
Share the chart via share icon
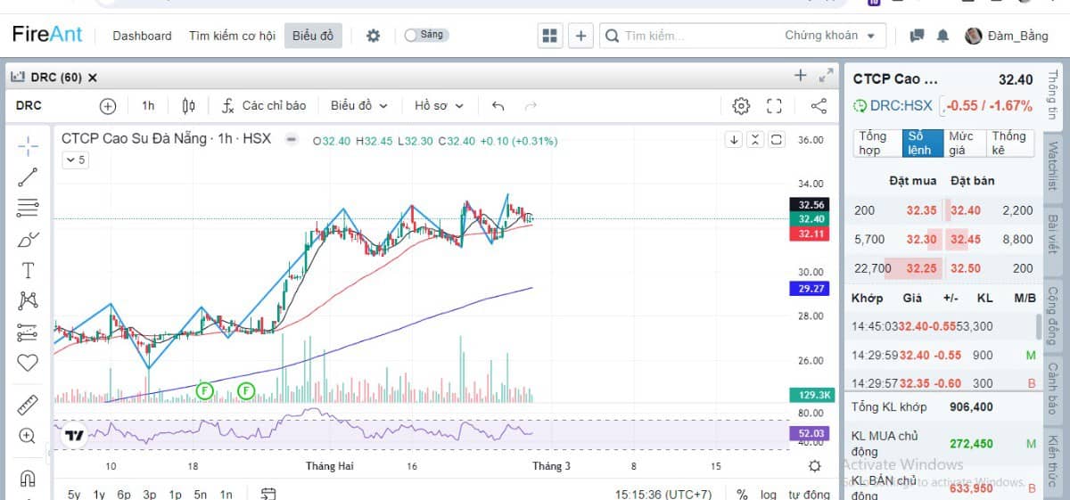tap(819, 106)
